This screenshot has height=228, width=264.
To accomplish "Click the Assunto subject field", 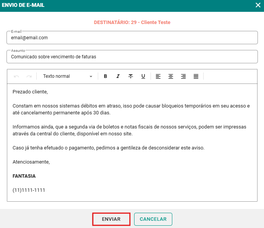I will tap(132, 57).
